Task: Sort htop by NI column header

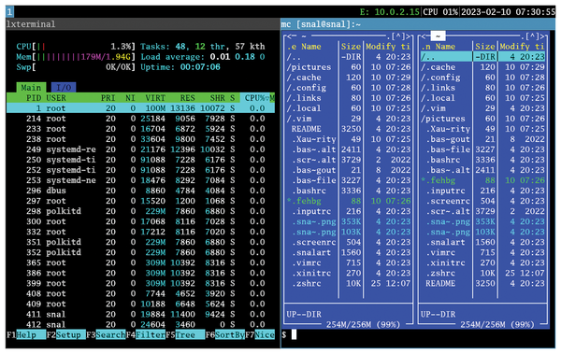Action: (x=130, y=98)
